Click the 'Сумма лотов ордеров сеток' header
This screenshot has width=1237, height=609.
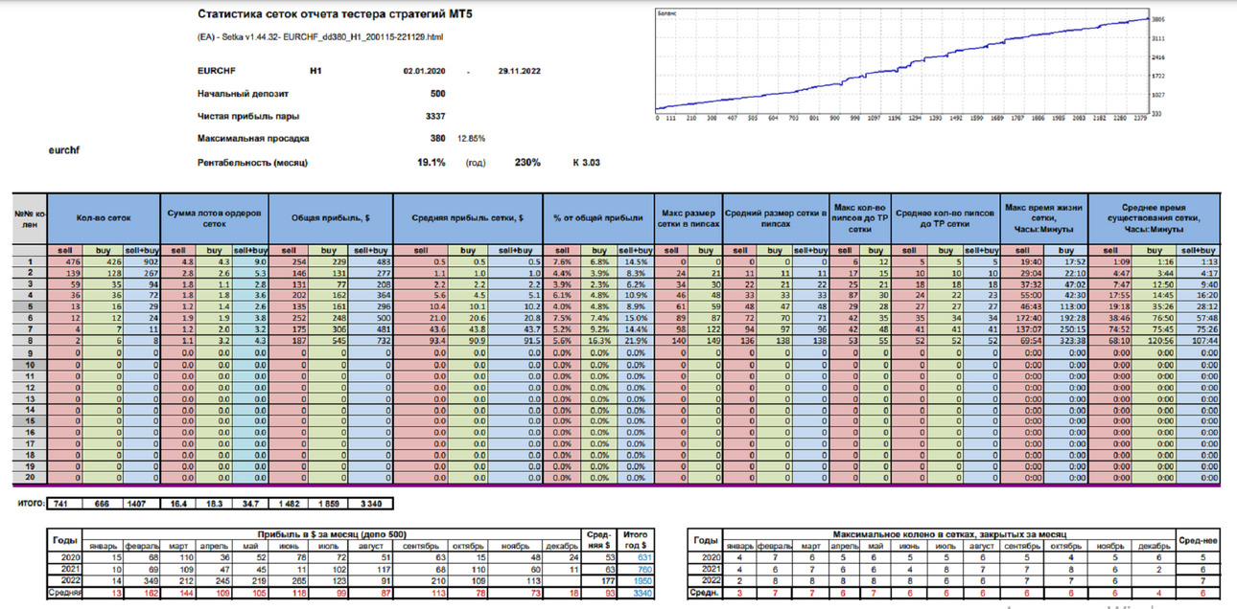pos(215,218)
